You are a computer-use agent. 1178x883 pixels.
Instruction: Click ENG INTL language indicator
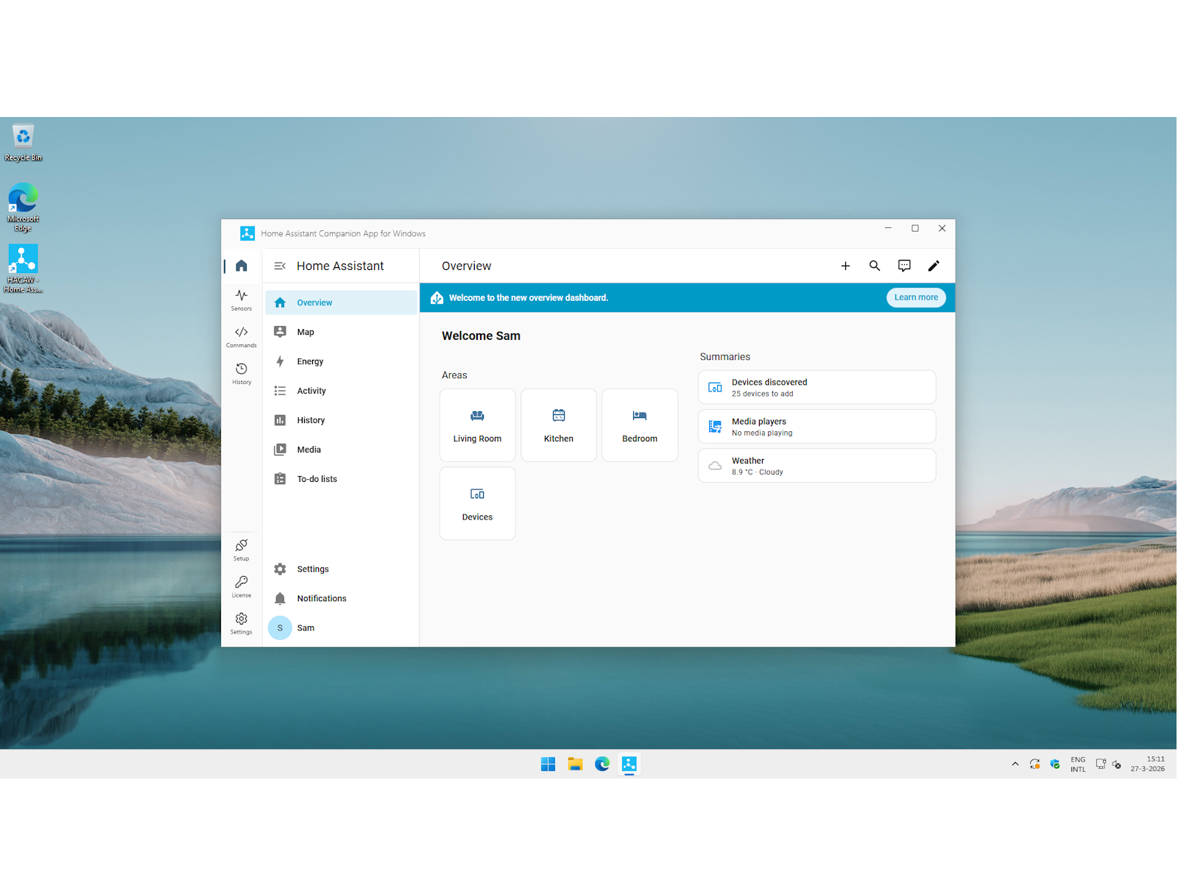pyautogui.click(x=1078, y=764)
